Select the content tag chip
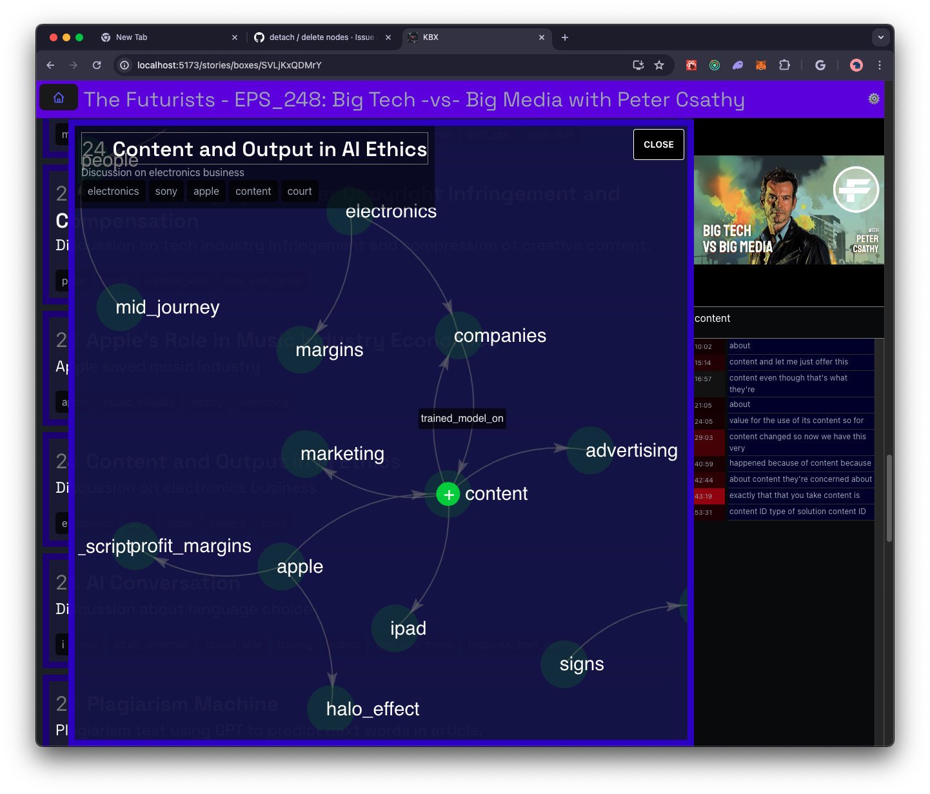Screen dimensions: 930x794 [253, 192]
